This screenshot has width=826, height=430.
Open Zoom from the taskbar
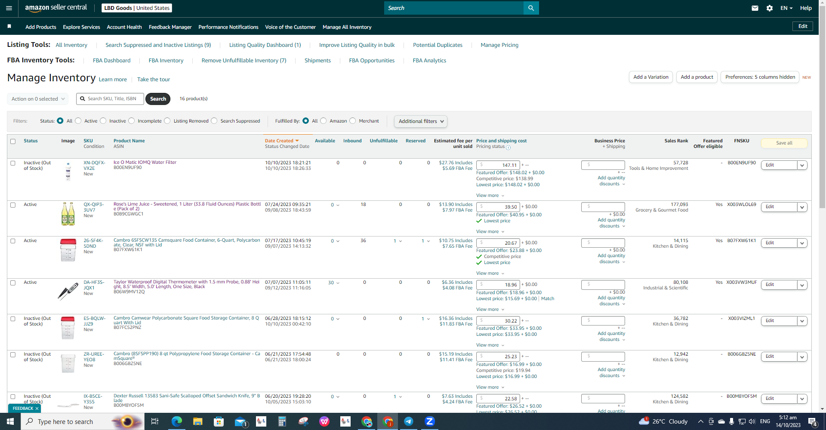click(430, 421)
